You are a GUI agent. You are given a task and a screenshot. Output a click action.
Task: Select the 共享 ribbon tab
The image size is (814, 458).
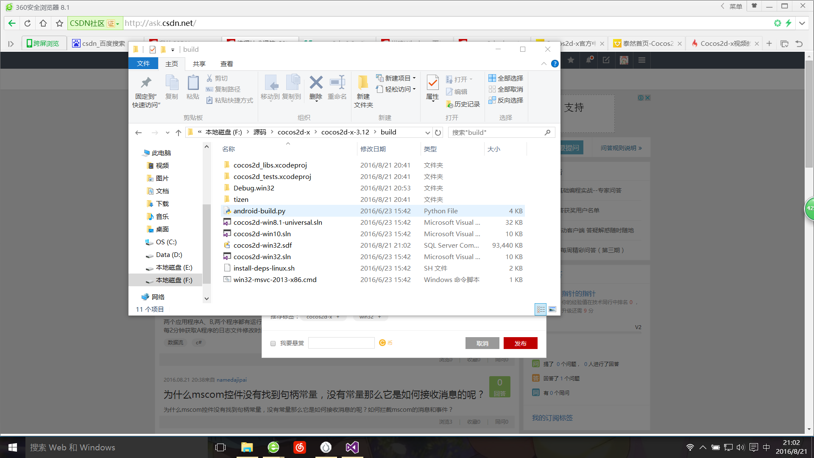pyautogui.click(x=199, y=64)
